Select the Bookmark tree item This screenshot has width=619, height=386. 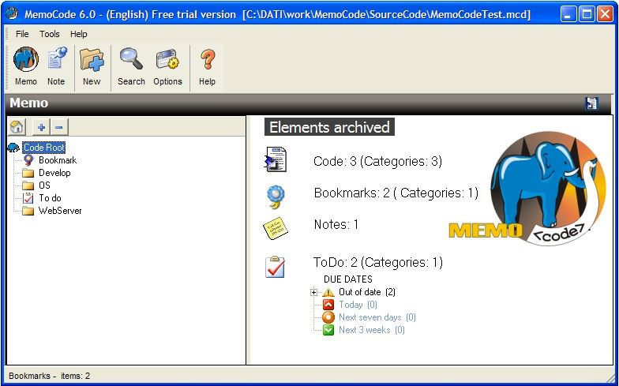click(x=58, y=160)
